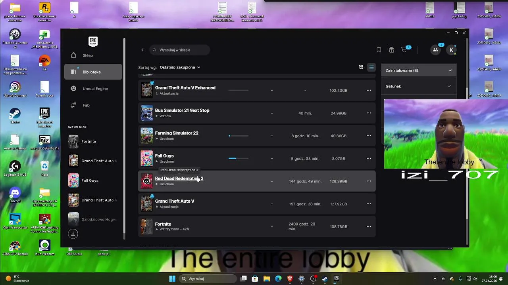
Task: Open the Kosz recycle bin icon
Action: pyautogui.click(x=44, y=168)
